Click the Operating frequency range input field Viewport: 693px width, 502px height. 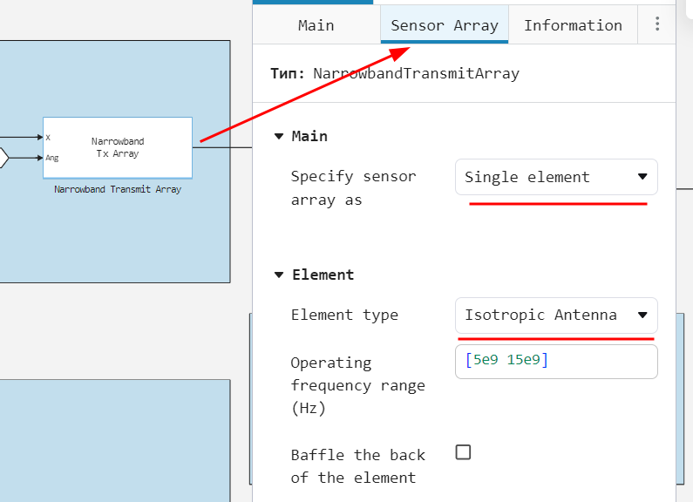pyautogui.click(x=556, y=361)
